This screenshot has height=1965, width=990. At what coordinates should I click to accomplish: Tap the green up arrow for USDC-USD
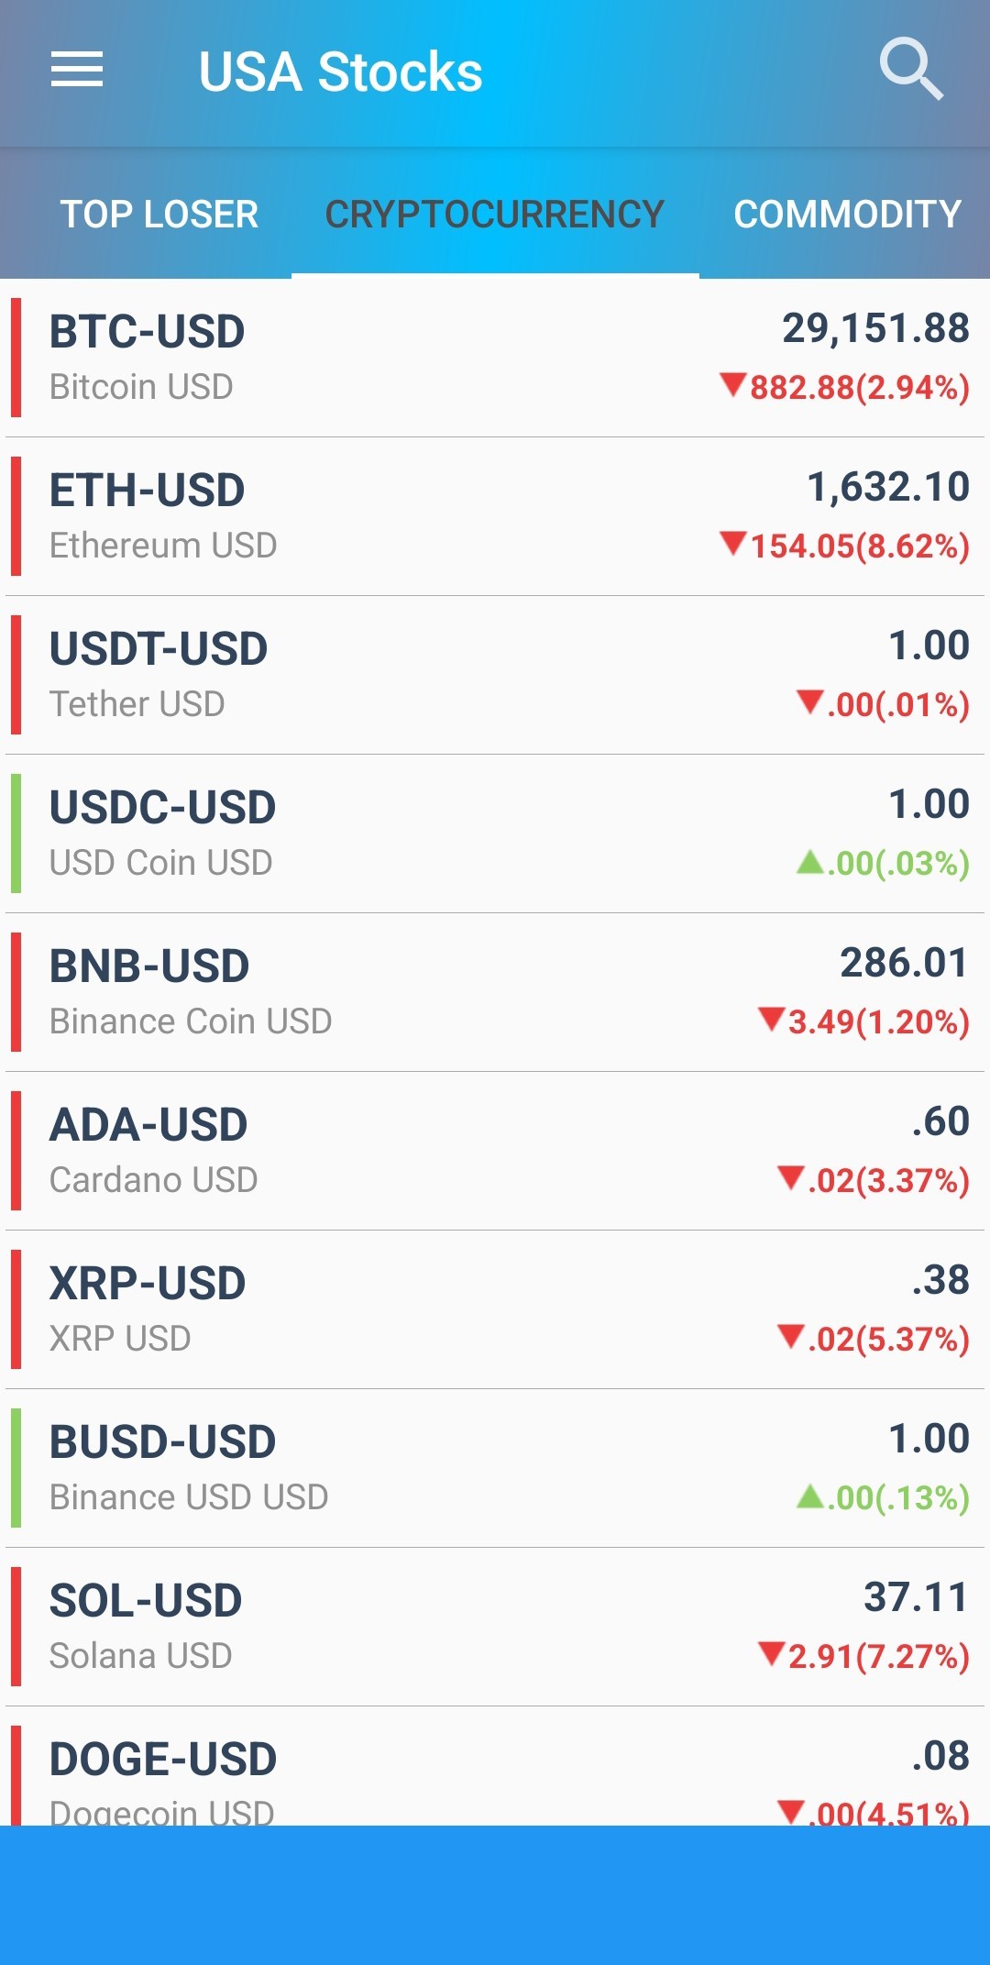[810, 861]
